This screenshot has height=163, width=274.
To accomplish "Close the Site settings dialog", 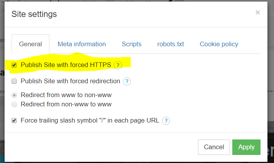I will click(257, 12).
